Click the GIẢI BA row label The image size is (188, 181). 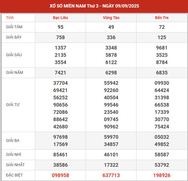click(13, 140)
